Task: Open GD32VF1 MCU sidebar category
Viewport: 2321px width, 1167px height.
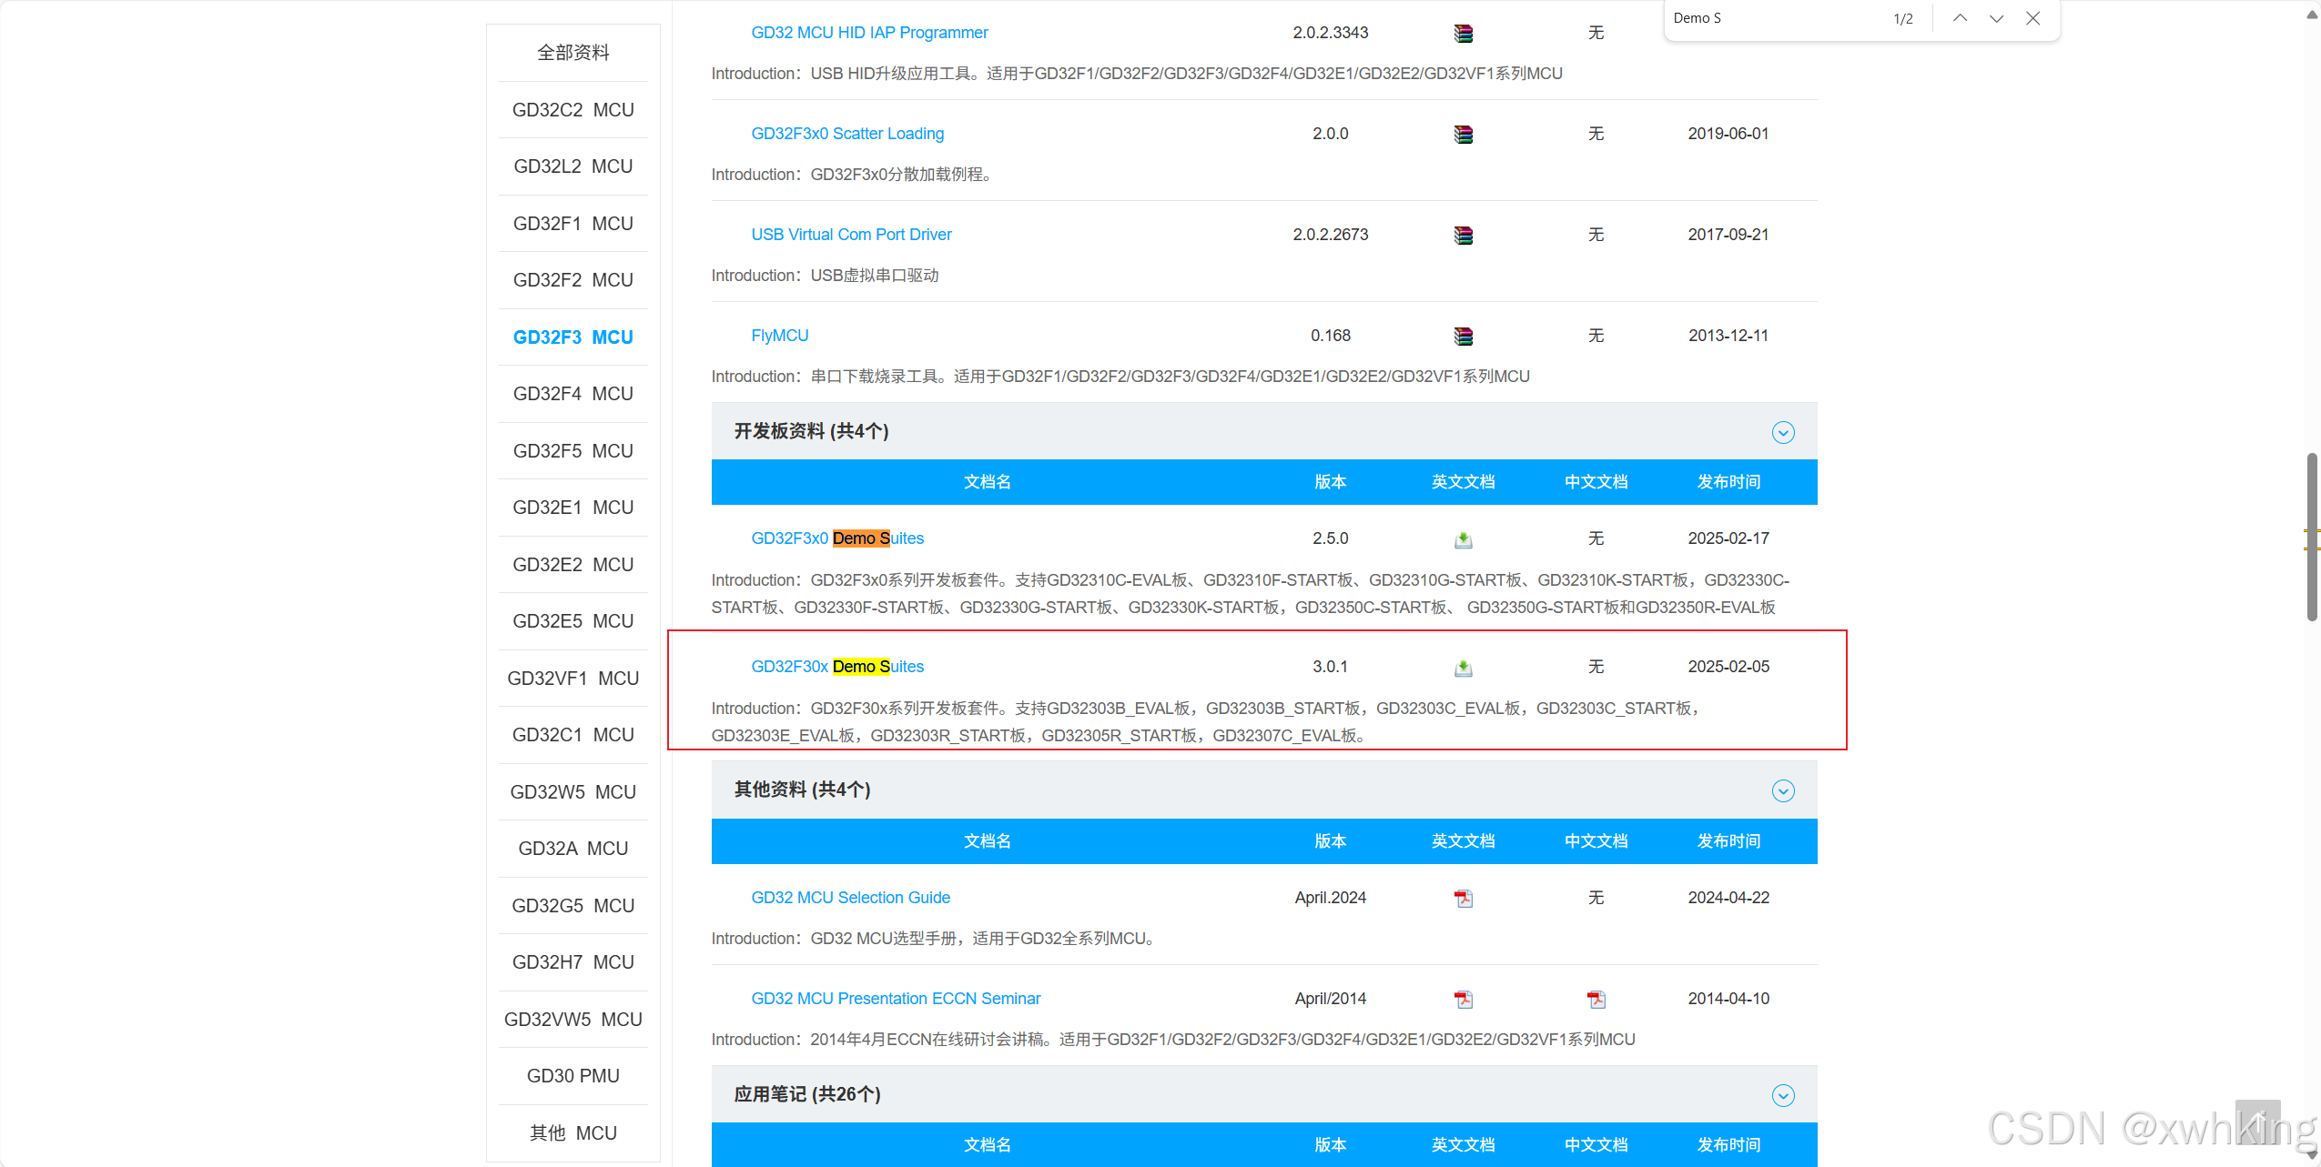Action: tap(573, 679)
